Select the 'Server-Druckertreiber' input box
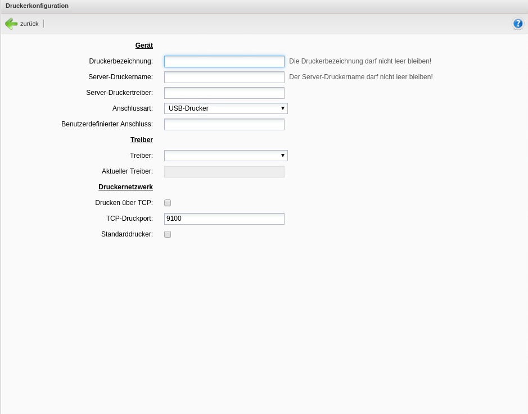528x414 pixels. (x=224, y=93)
